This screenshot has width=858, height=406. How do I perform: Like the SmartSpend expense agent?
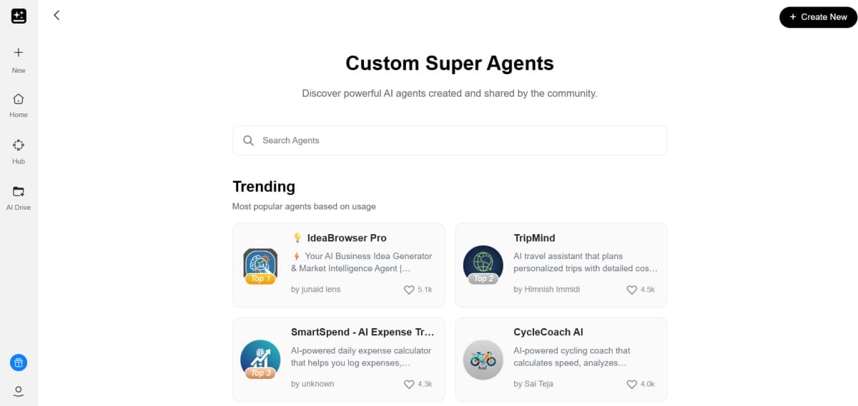click(409, 384)
